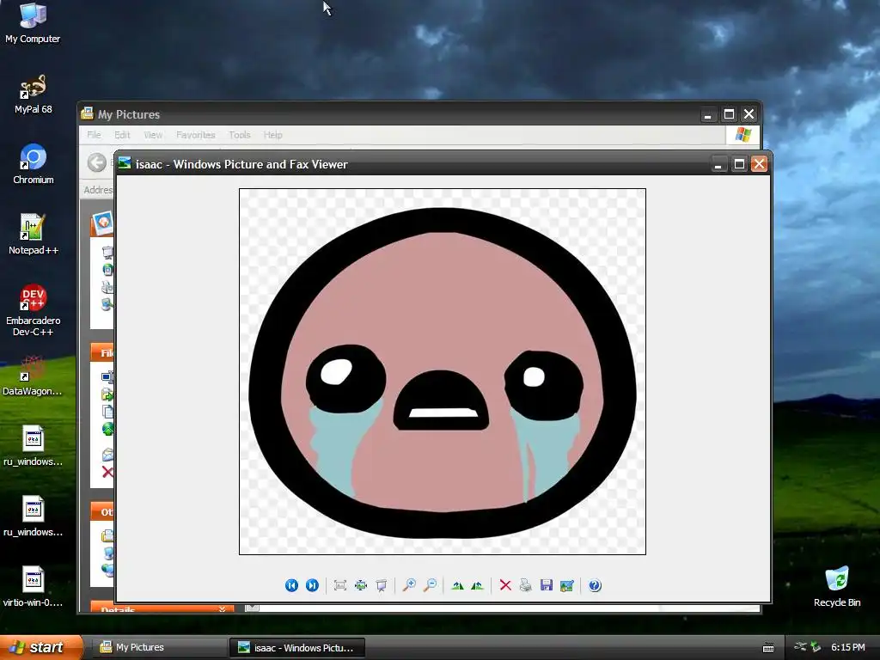Select My Computer desktop icon
Image resolution: width=880 pixels, height=660 pixels.
point(33,23)
